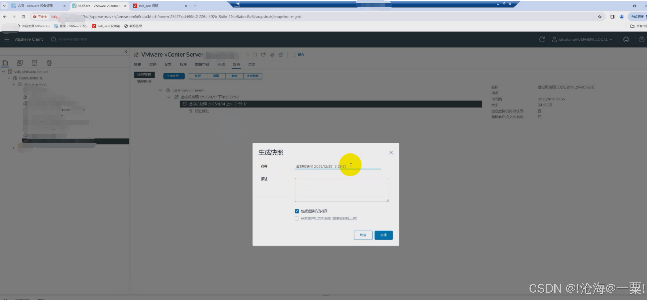Collapse the vcbj.chinacrc.net.cn tree node
The height and width of the screenshot is (300, 647).
[x=3, y=72]
